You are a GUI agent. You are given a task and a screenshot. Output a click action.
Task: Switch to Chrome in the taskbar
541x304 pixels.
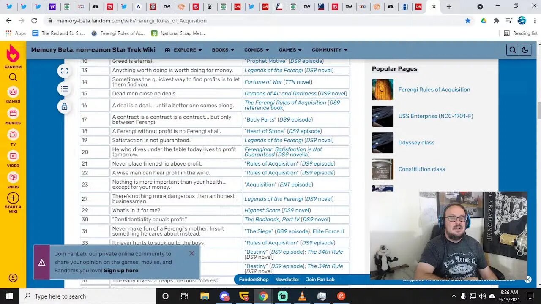click(263, 296)
